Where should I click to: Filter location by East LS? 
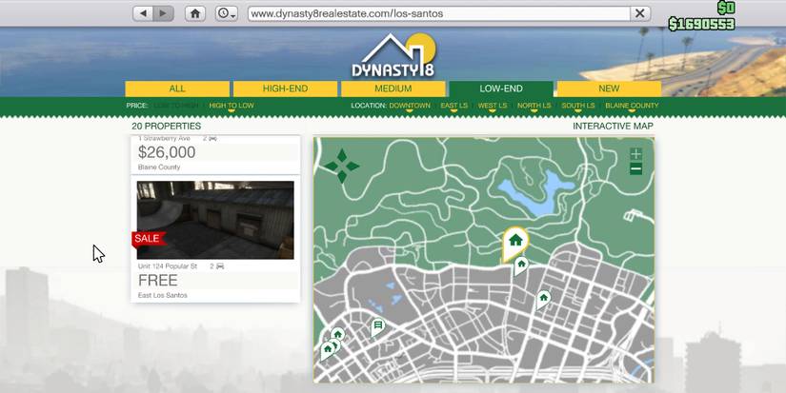tap(453, 106)
